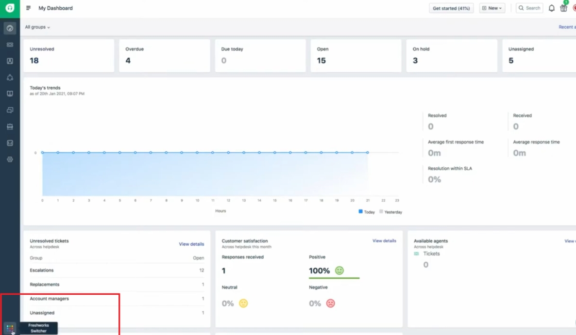The image size is (576, 335).
Task: Open the Contacts icon in the sidebar
Action: click(10, 61)
